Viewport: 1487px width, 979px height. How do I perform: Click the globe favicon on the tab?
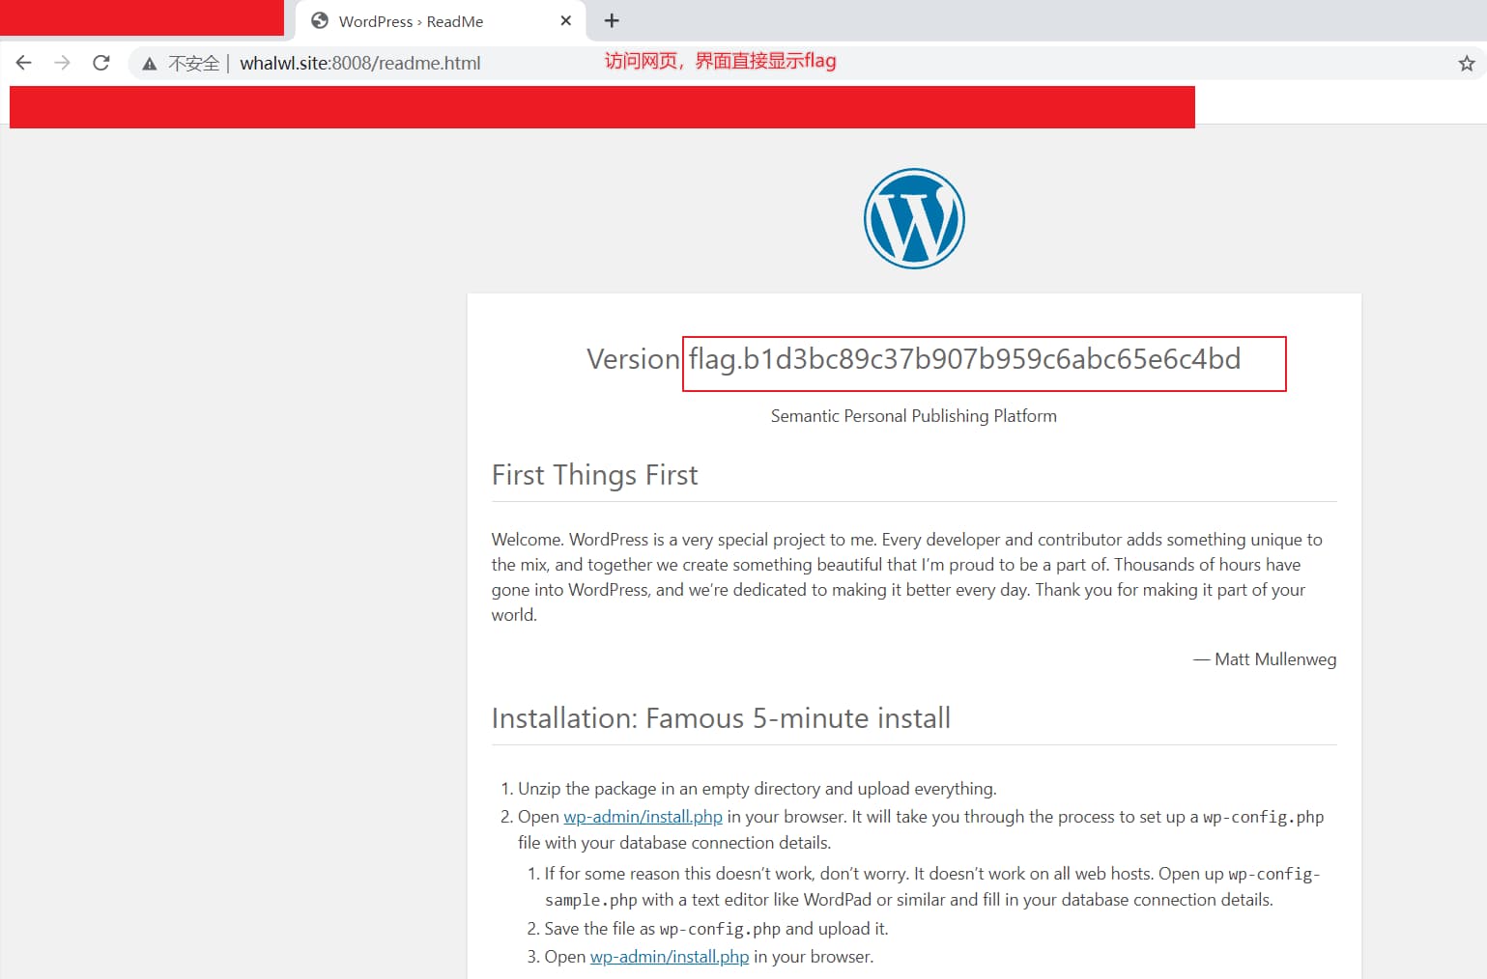tap(320, 20)
